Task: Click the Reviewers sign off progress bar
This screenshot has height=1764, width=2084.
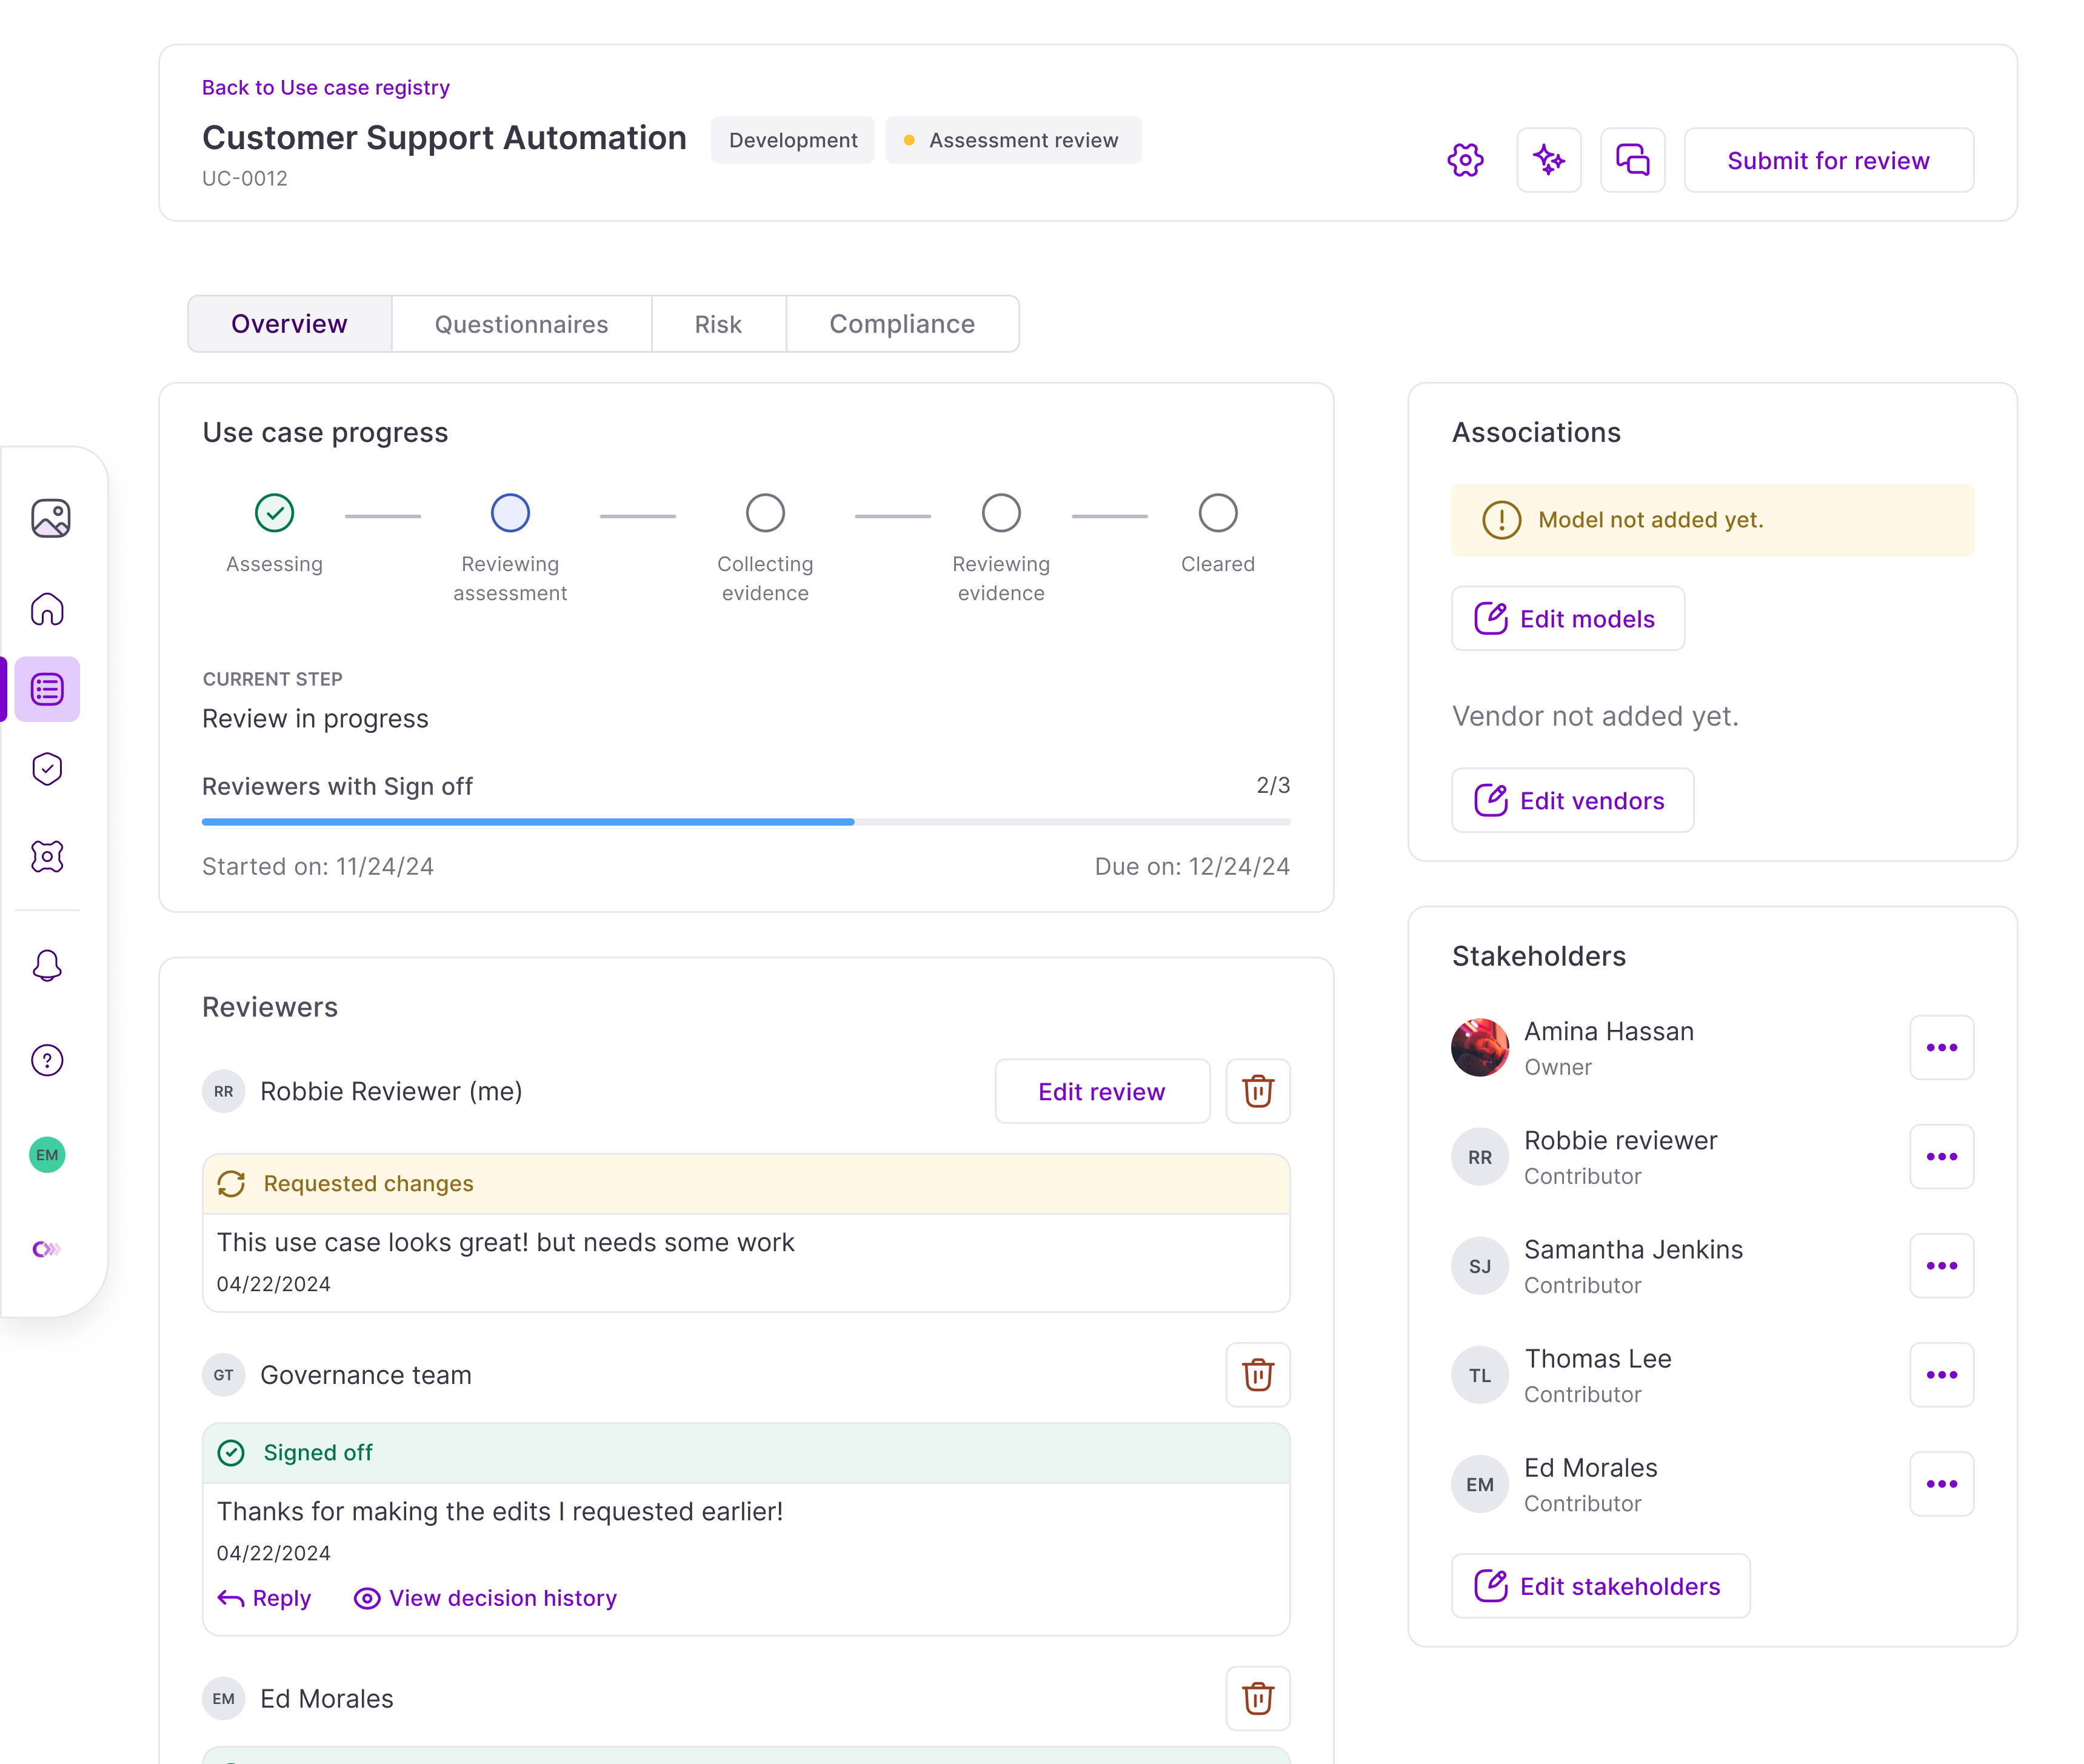Action: pos(745,822)
